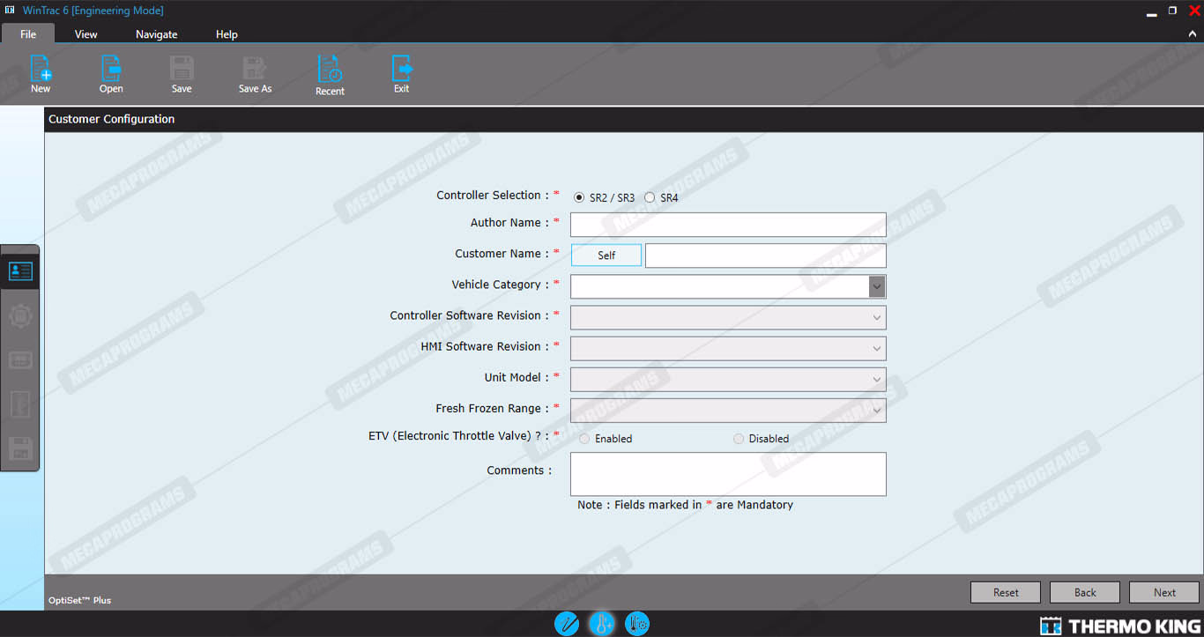Viewport: 1204px width, 637px height.
Task: Open the HMI Software Revision dropdown
Action: (x=728, y=348)
